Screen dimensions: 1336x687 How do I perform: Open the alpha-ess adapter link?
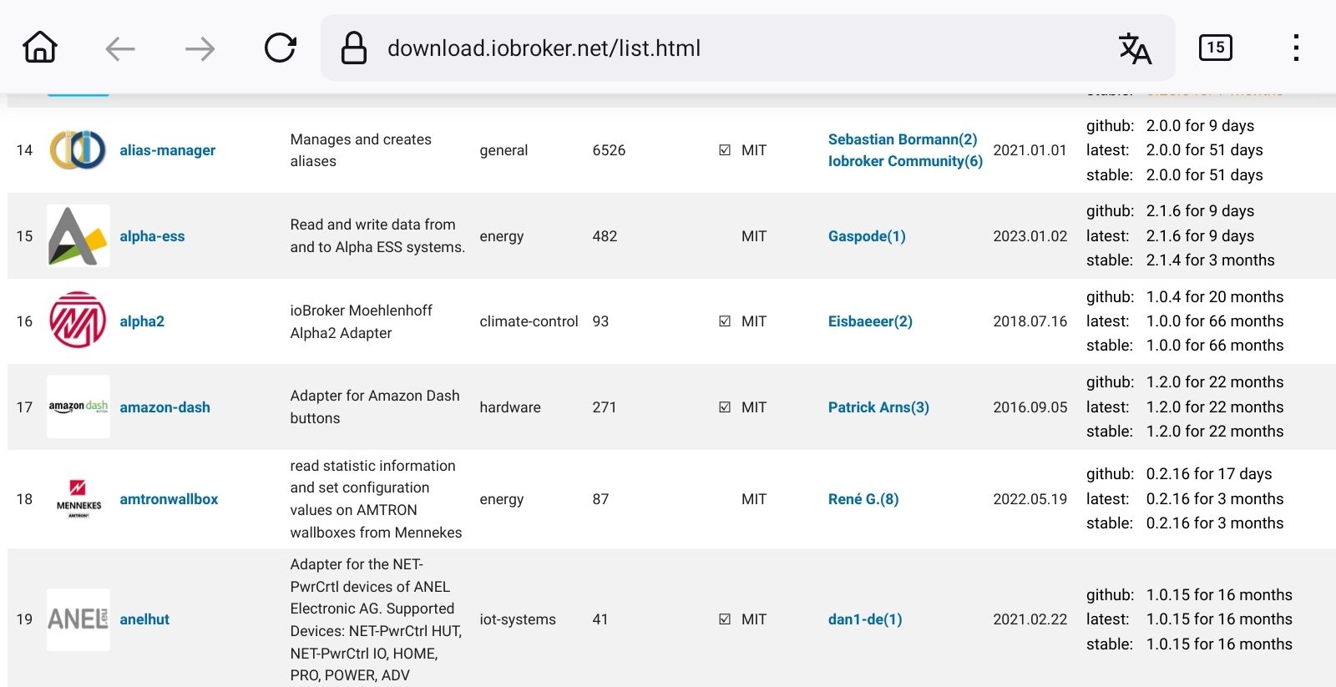point(152,236)
